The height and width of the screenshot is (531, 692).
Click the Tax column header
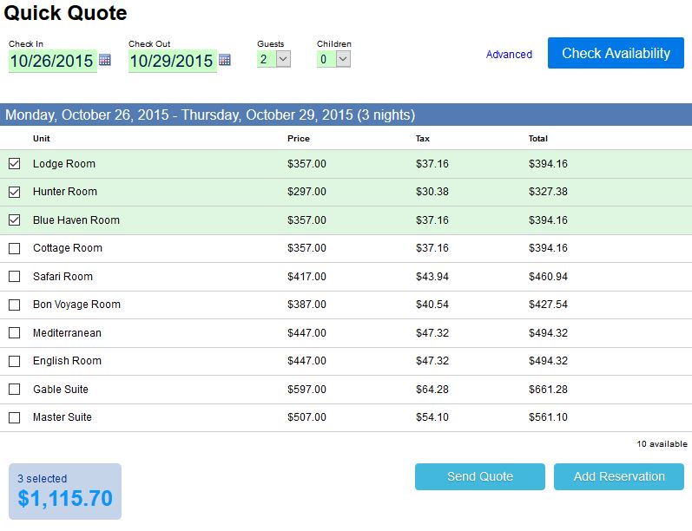422,139
